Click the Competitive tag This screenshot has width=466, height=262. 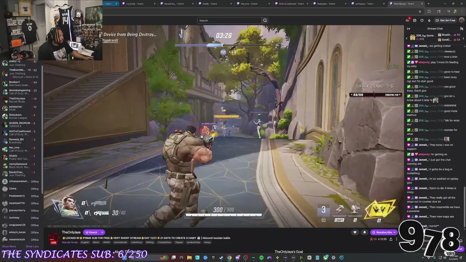point(164,242)
